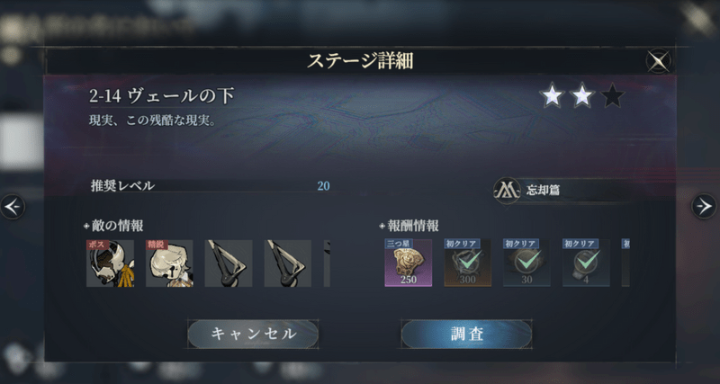Screen dimensions: 720x384
Task: Close the ステージ詳細 dialog
Action: [x=659, y=61]
